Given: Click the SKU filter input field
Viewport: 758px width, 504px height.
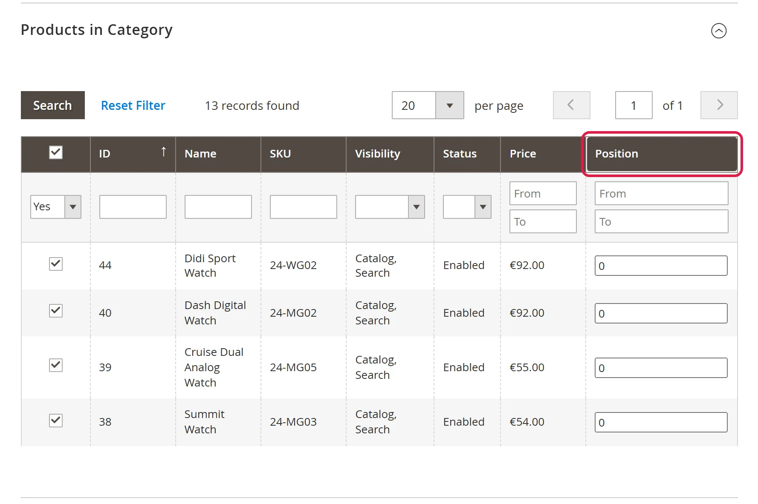Looking at the screenshot, I should tap(304, 207).
